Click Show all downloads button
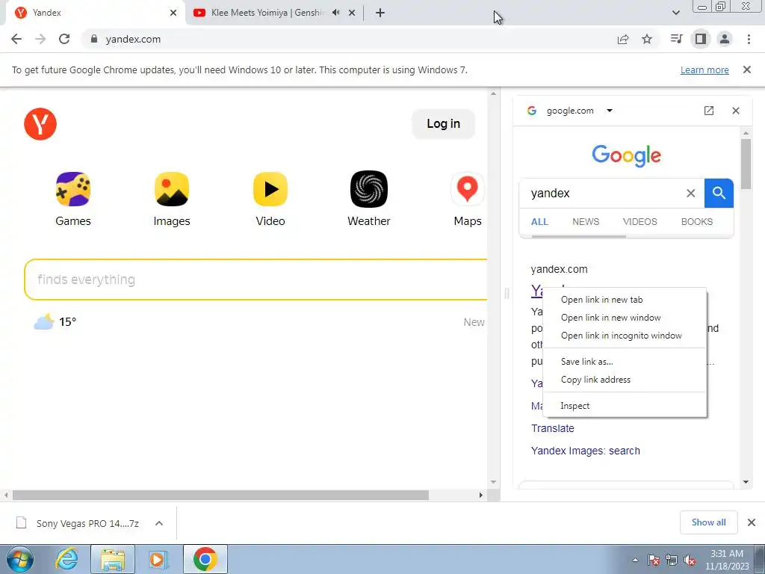Screen dimensions: 765x574 [708, 522]
